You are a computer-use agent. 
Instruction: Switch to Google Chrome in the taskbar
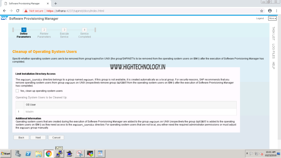pos(49,154)
